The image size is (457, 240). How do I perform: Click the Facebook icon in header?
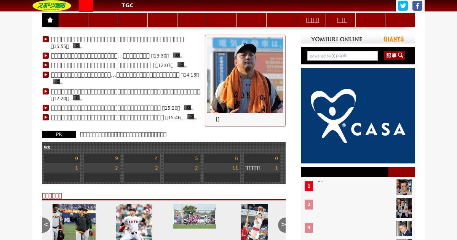[417, 6]
